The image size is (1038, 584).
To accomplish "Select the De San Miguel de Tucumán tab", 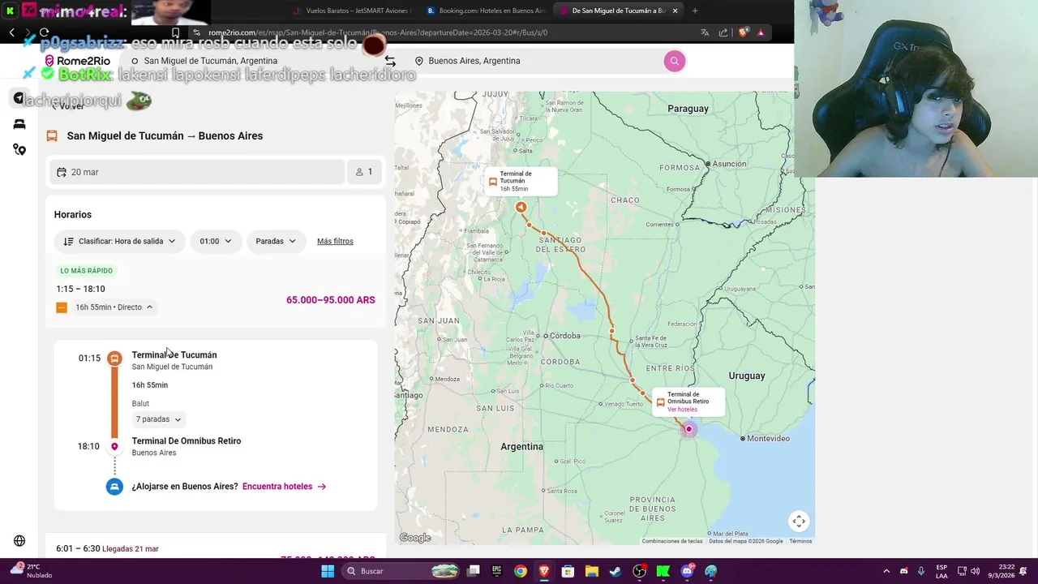I will 618,11.
